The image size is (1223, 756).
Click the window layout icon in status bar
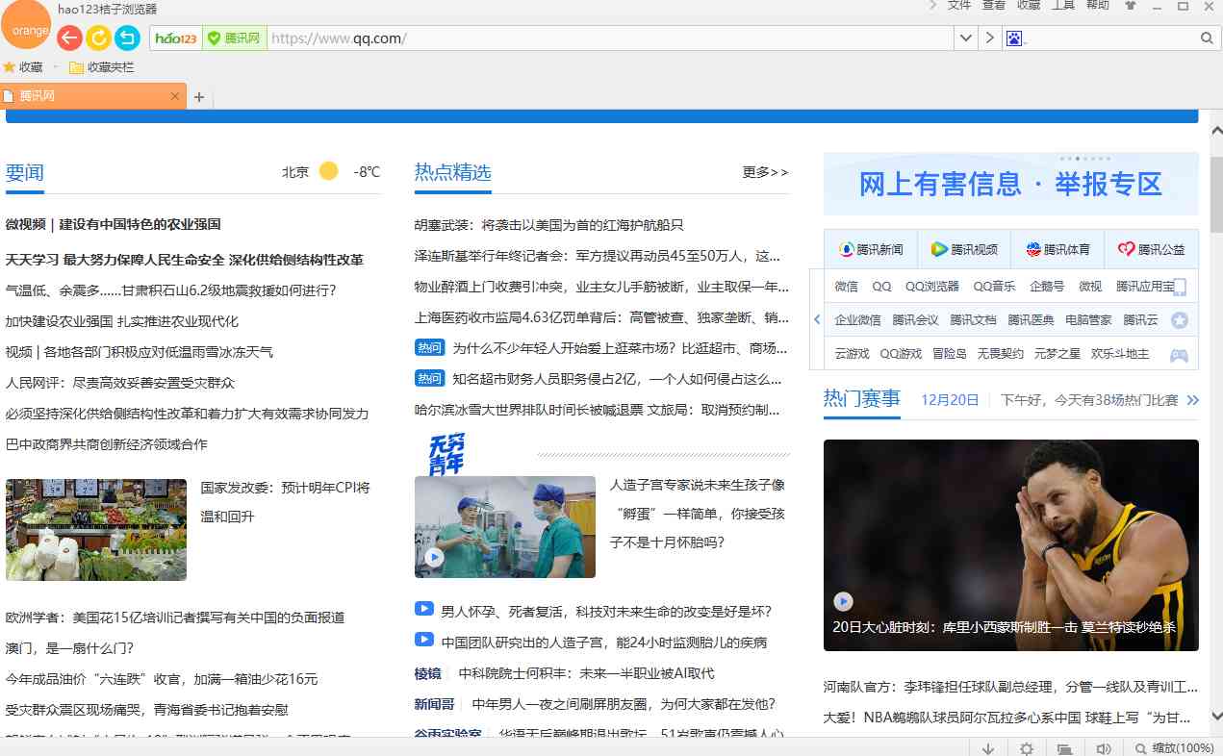pyautogui.click(x=1065, y=748)
